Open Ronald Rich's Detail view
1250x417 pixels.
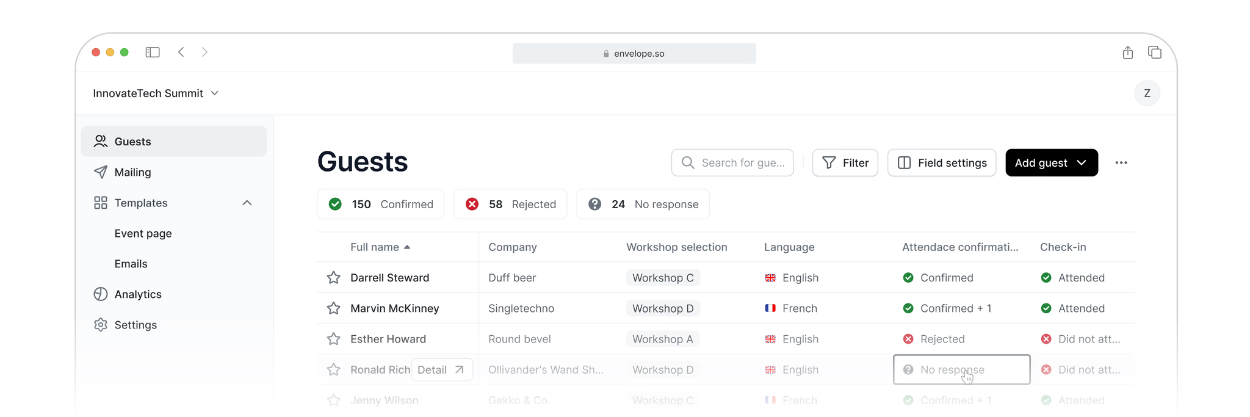coord(441,370)
